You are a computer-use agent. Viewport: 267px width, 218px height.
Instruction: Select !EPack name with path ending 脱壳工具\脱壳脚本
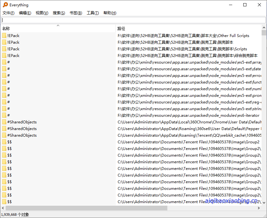pos(13,42)
